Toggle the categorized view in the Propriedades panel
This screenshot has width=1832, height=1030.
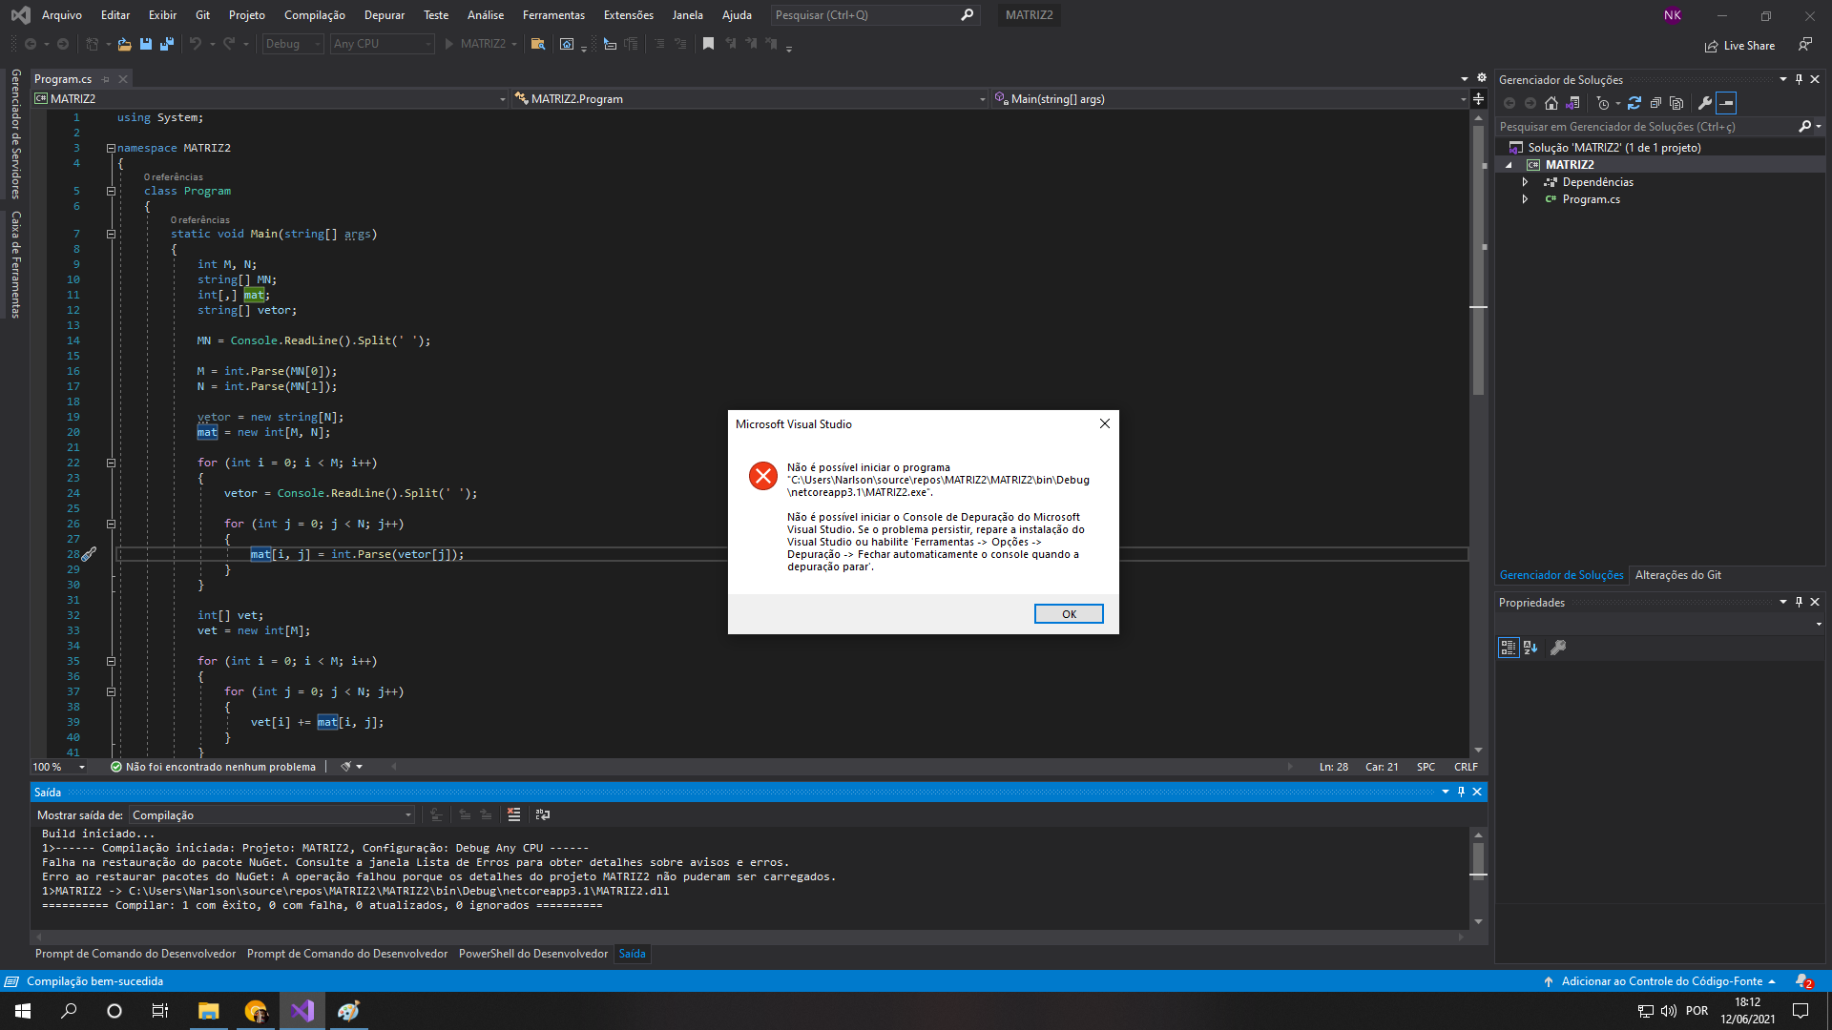(x=1509, y=648)
